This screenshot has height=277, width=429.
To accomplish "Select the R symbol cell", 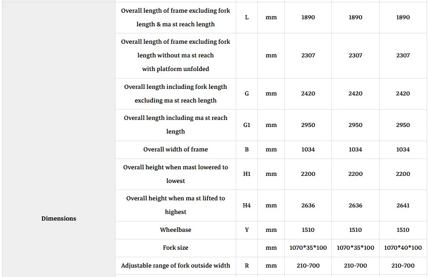I will [247, 266].
